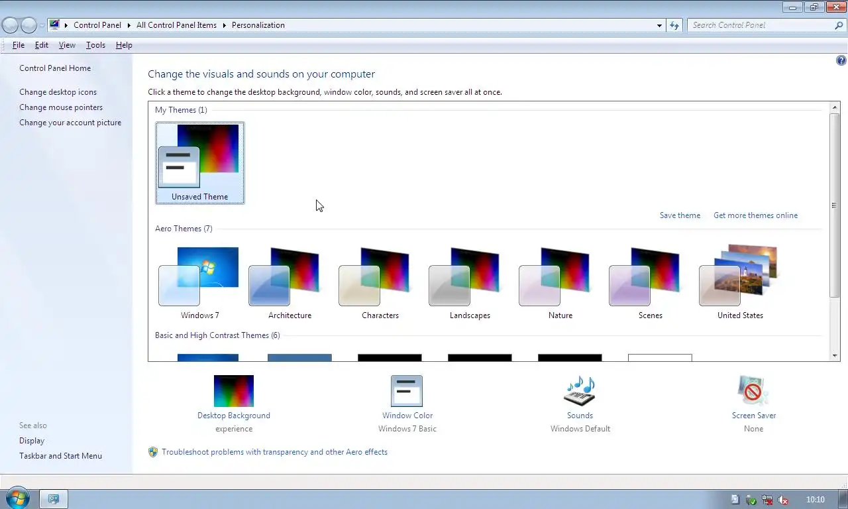The width and height of the screenshot is (848, 509).
Task: Click the Window Color label
Action: [407, 416]
